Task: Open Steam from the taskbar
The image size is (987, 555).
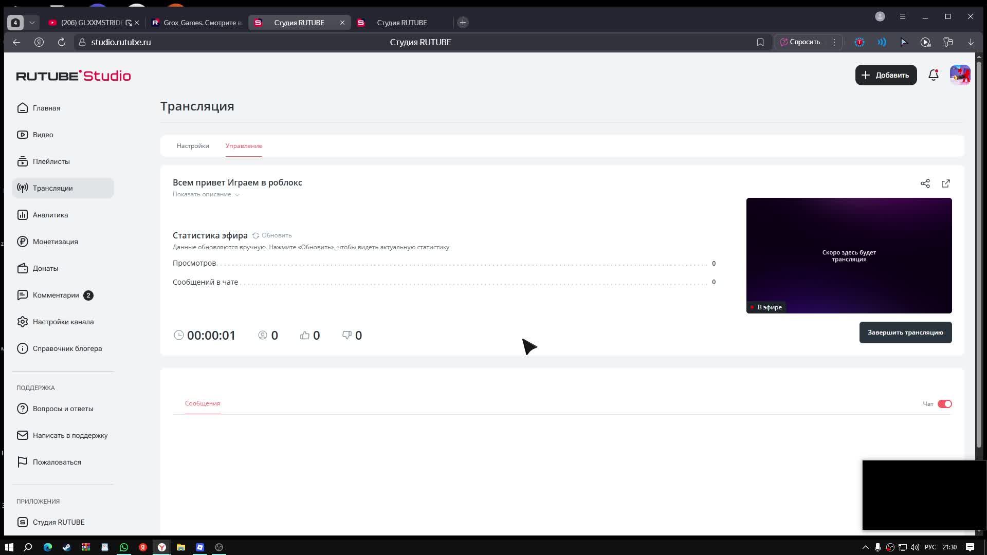Action: [x=66, y=547]
